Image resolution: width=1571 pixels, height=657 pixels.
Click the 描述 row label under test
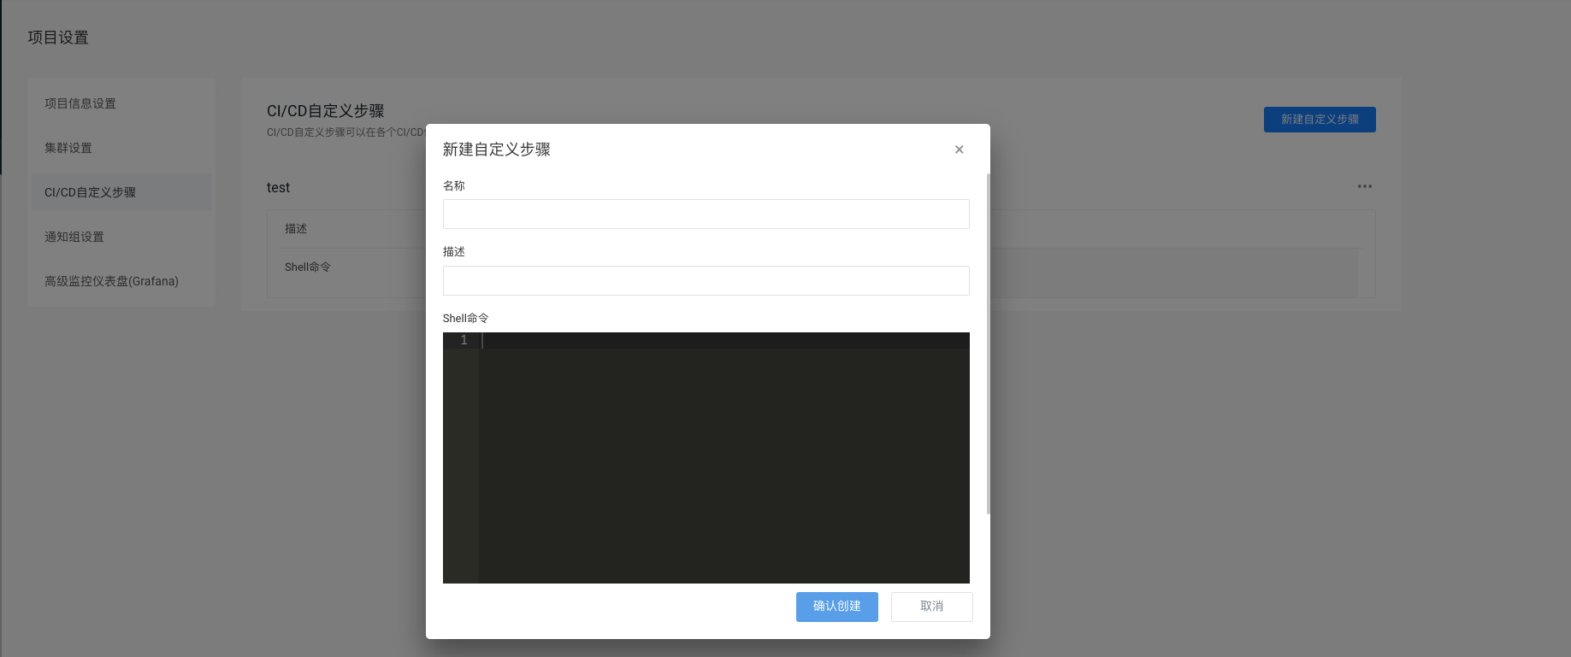tap(296, 229)
